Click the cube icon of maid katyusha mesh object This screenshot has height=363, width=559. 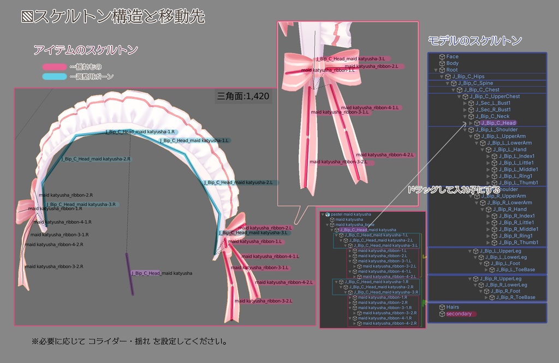tap(332, 219)
